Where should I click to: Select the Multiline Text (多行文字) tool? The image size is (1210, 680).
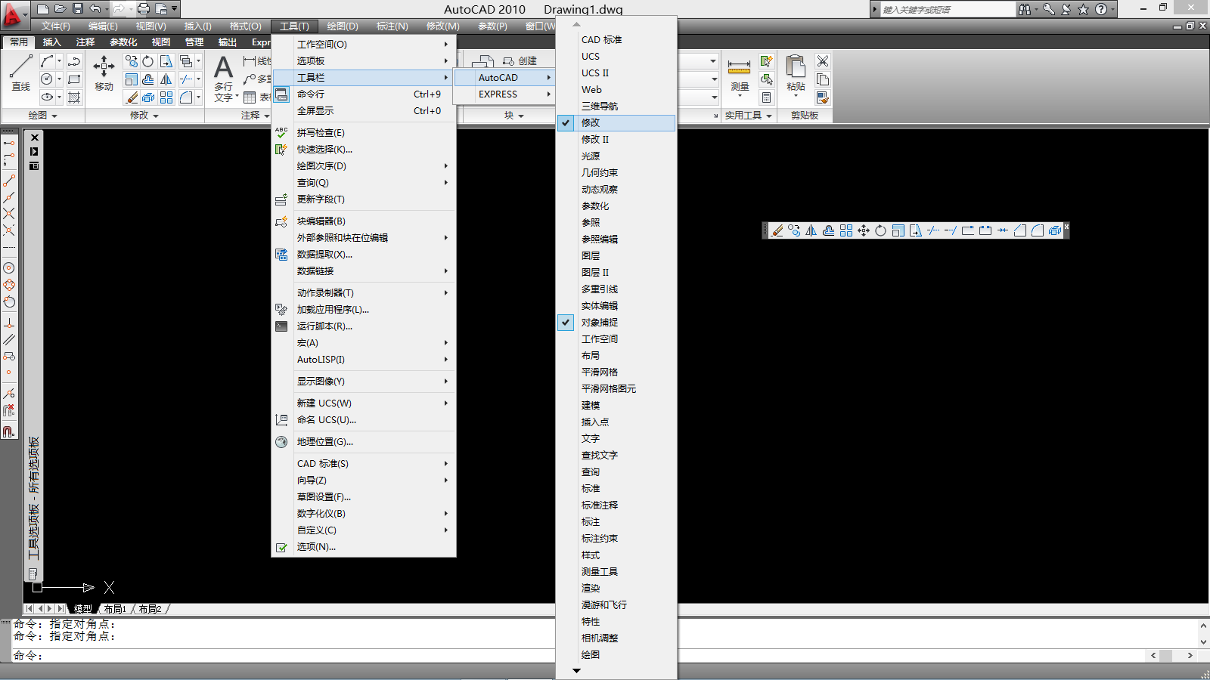[223, 78]
